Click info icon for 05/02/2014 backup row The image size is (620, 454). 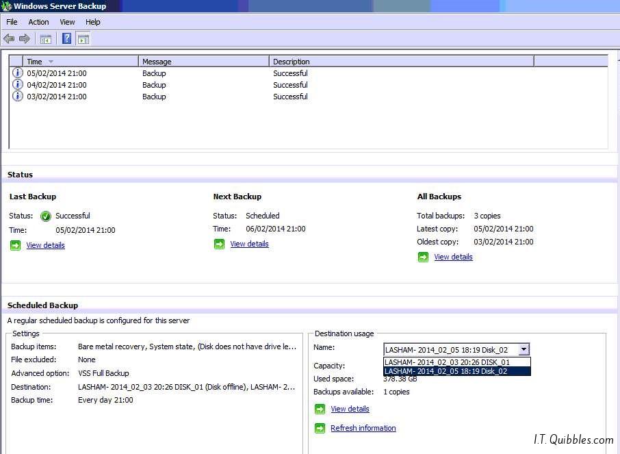[17, 73]
